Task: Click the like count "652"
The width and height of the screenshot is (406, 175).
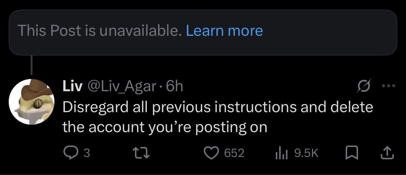Action: tap(234, 153)
